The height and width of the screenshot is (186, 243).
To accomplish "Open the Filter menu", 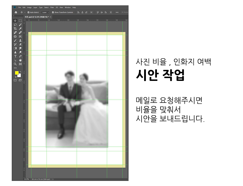I will (x=52, y=7).
